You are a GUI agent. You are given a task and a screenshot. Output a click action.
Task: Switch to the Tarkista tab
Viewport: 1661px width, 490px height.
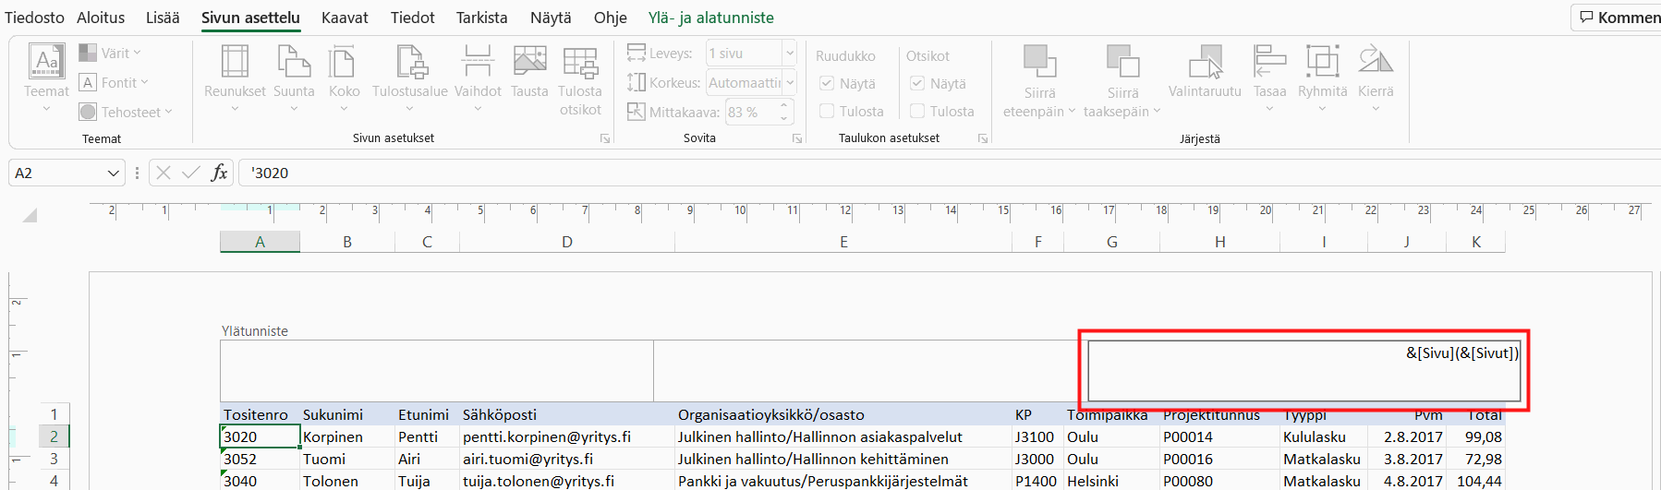click(x=481, y=18)
